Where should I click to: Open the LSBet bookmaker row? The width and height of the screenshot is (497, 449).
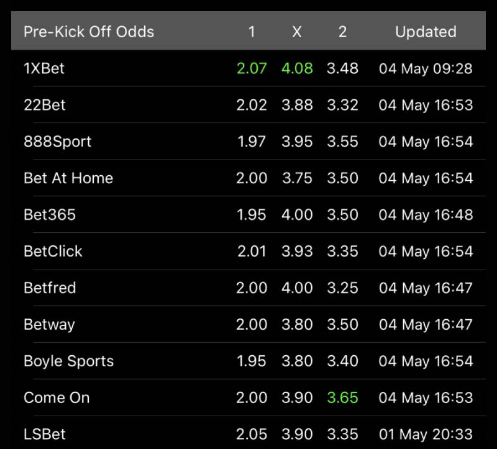click(248, 434)
